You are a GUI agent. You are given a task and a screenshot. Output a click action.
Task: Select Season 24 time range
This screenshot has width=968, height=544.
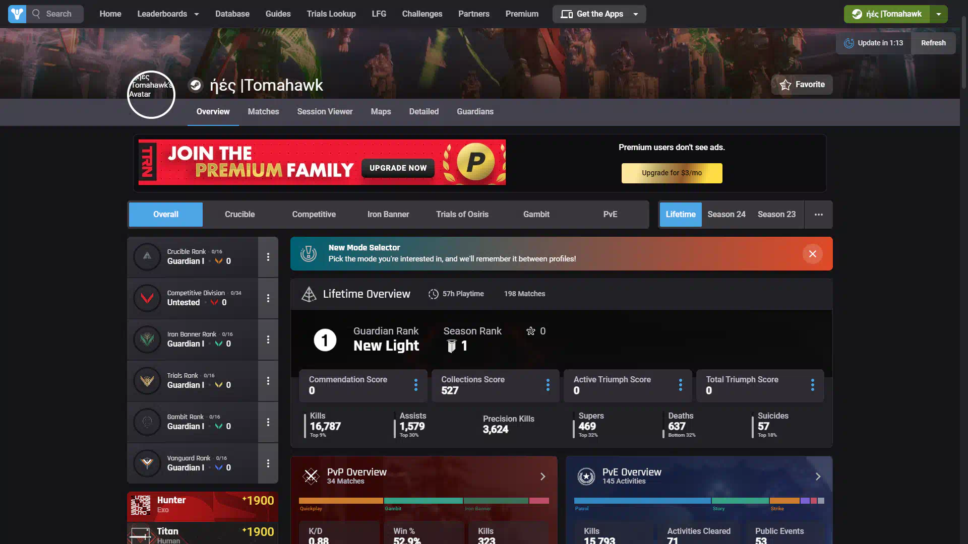727,215
